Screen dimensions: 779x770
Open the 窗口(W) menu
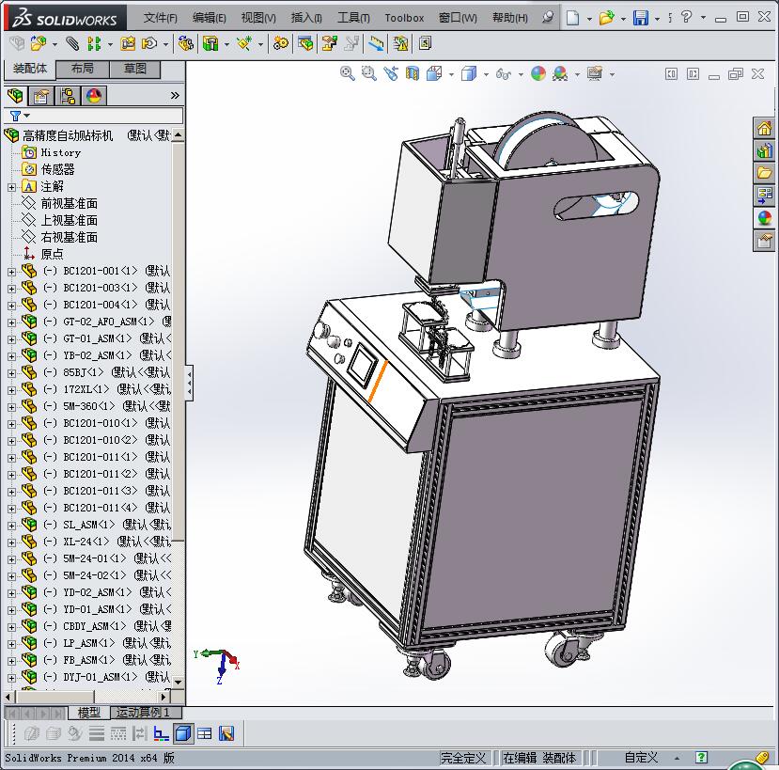458,19
